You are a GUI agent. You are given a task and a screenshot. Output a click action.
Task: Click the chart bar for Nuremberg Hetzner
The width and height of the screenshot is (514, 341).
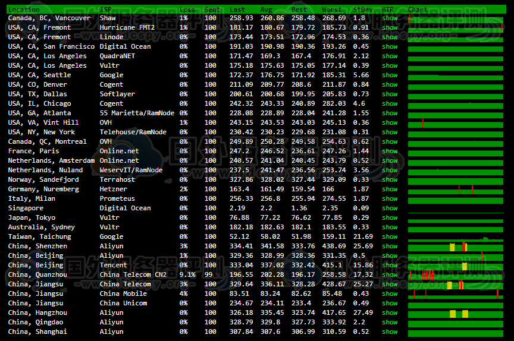pyautogui.click(x=456, y=190)
